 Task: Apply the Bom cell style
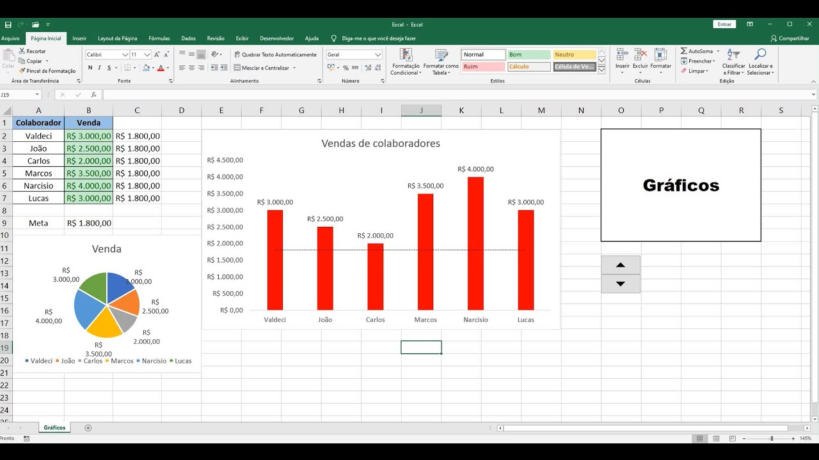[x=529, y=55]
